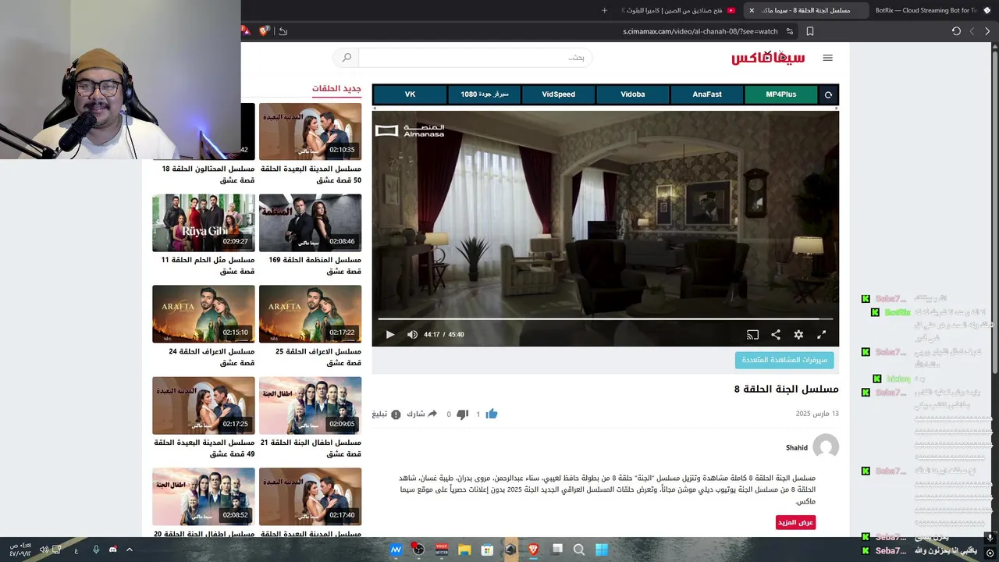
Task: Switch to the فتح صناديق من الصين tab
Action: pos(677,10)
